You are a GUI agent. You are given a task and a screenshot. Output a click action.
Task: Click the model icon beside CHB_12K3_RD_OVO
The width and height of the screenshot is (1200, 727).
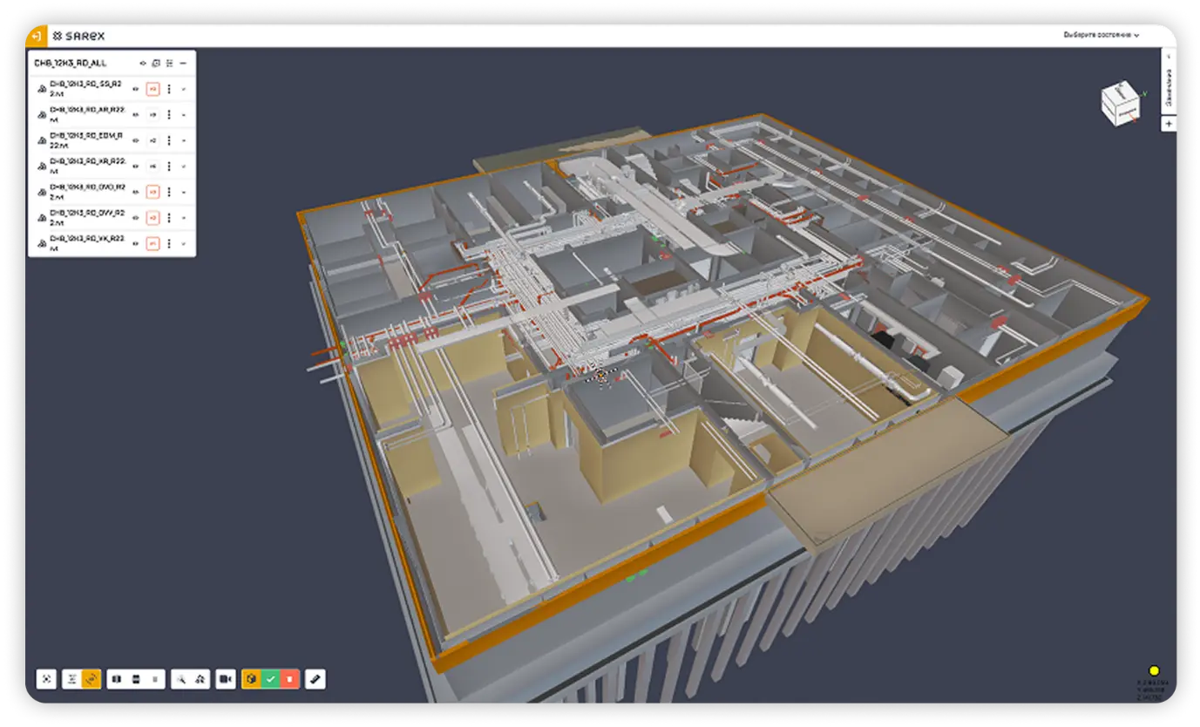pos(41,192)
